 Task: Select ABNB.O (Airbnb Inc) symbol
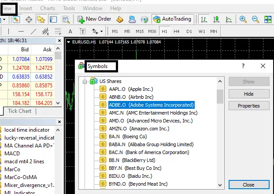(x=131, y=97)
